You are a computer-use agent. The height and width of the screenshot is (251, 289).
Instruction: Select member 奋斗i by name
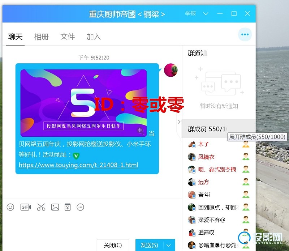(x=204, y=195)
